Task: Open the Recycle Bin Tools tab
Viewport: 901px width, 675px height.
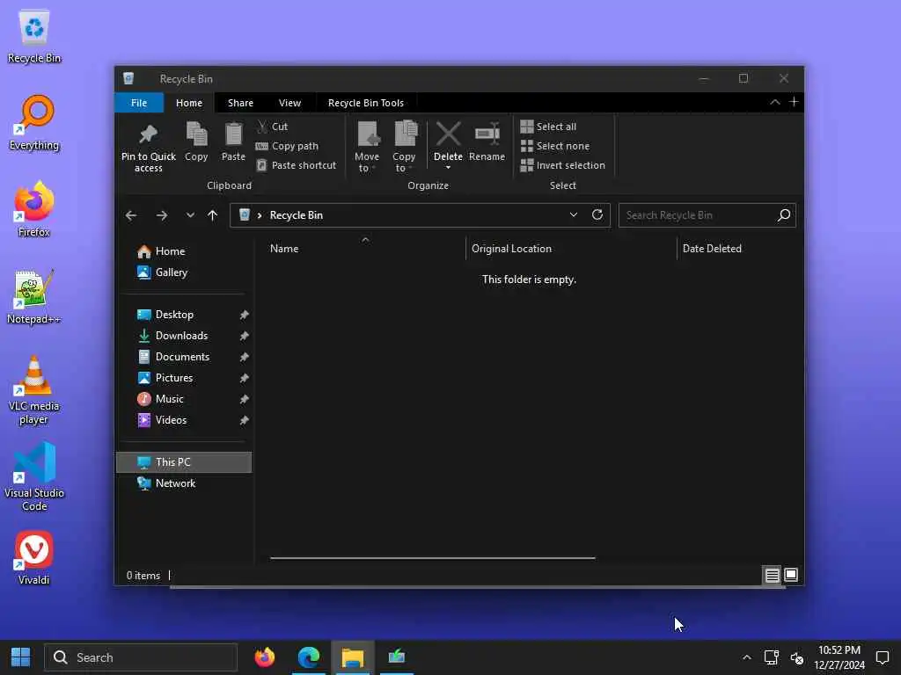Action: point(365,103)
